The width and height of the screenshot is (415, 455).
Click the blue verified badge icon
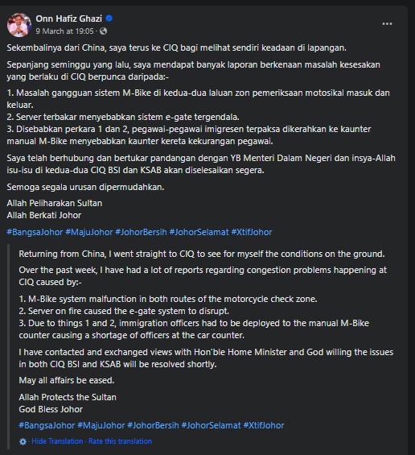(x=109, y=19)
